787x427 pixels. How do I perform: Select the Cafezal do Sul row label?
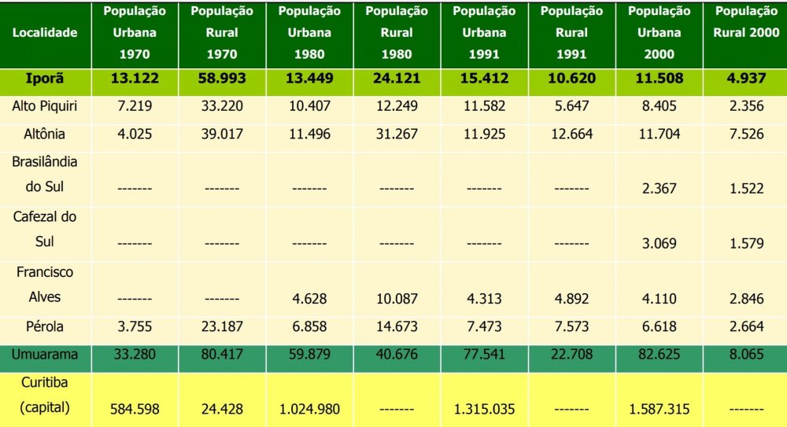pyautogui.click(x=45, y=230)
